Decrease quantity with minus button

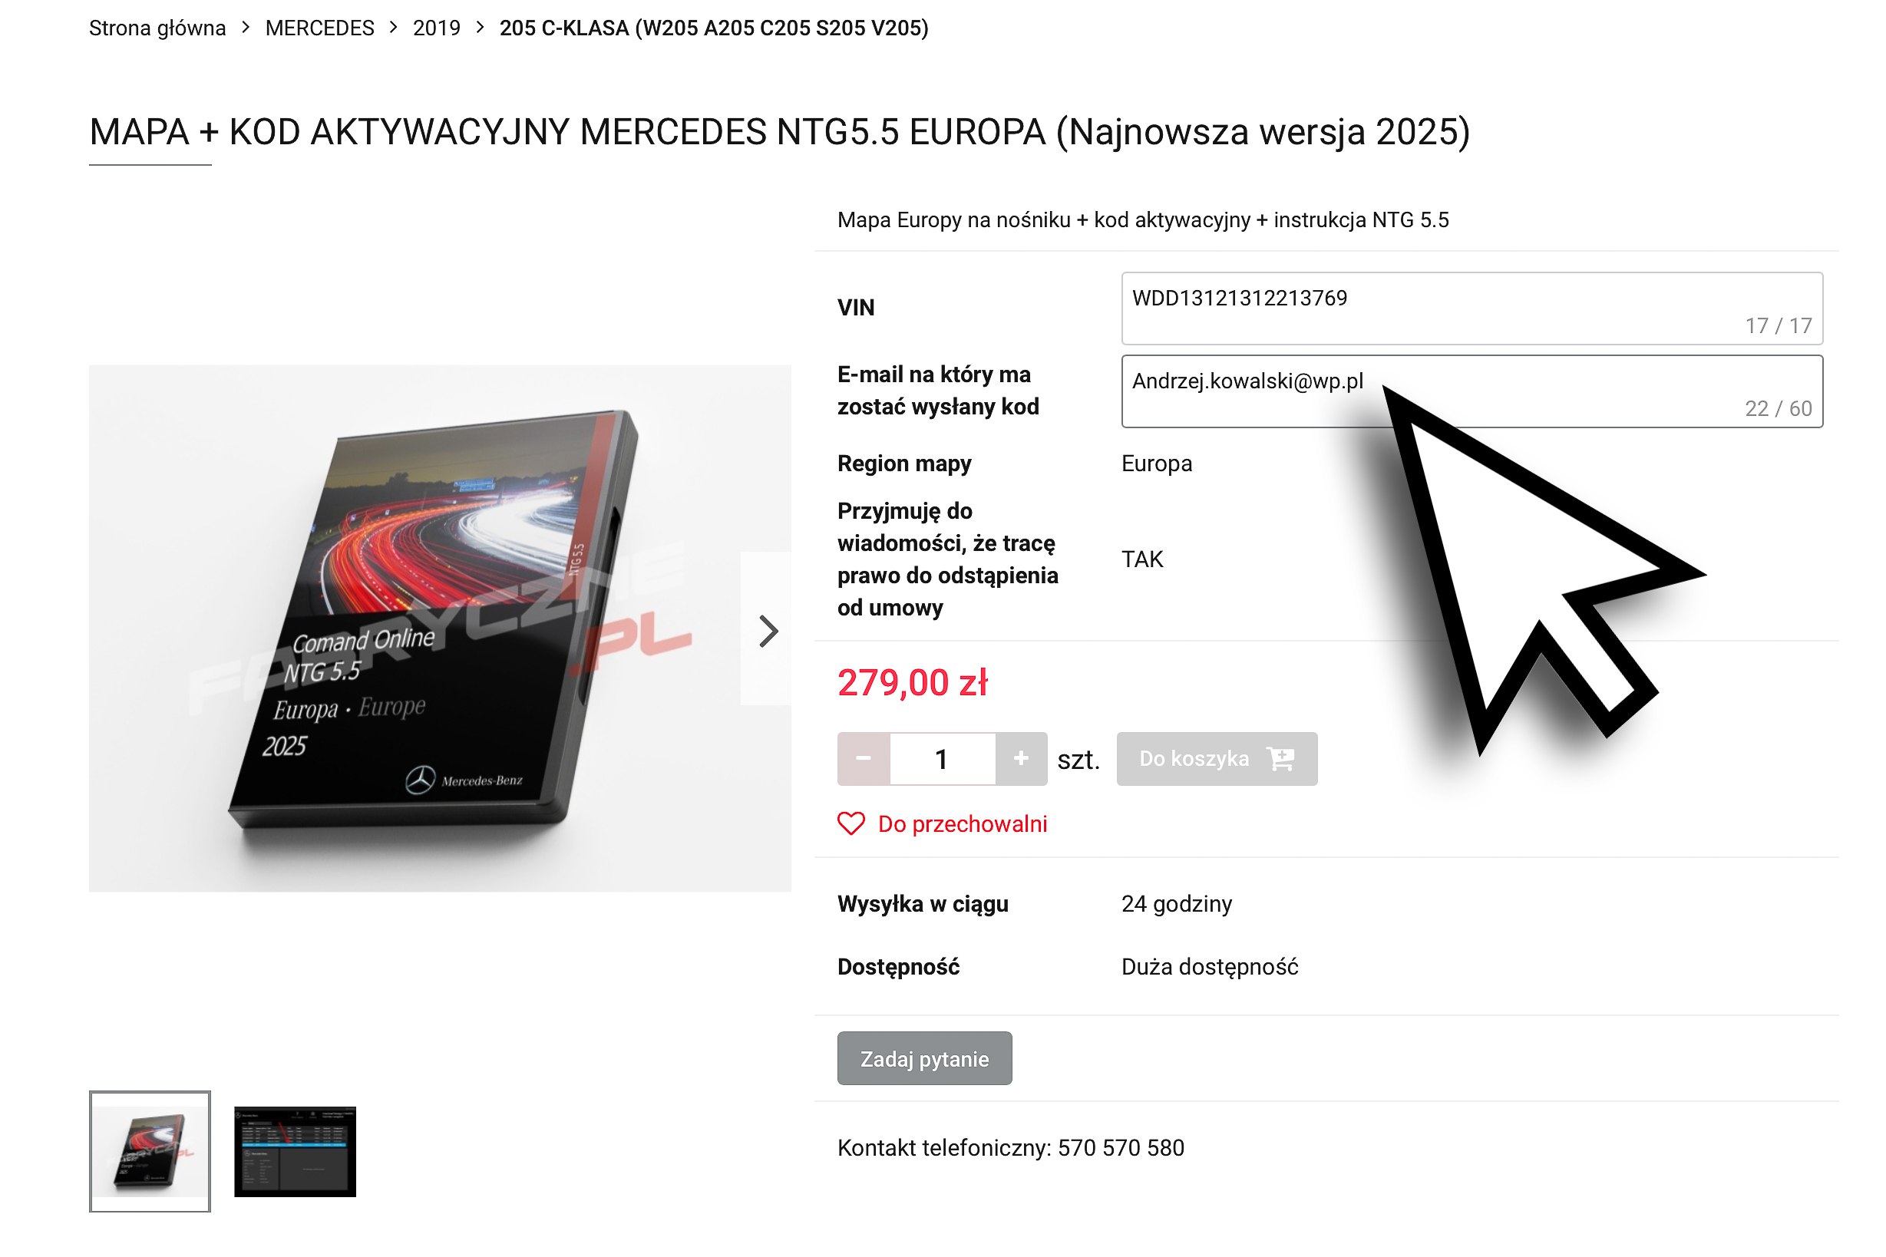[864, 758]
